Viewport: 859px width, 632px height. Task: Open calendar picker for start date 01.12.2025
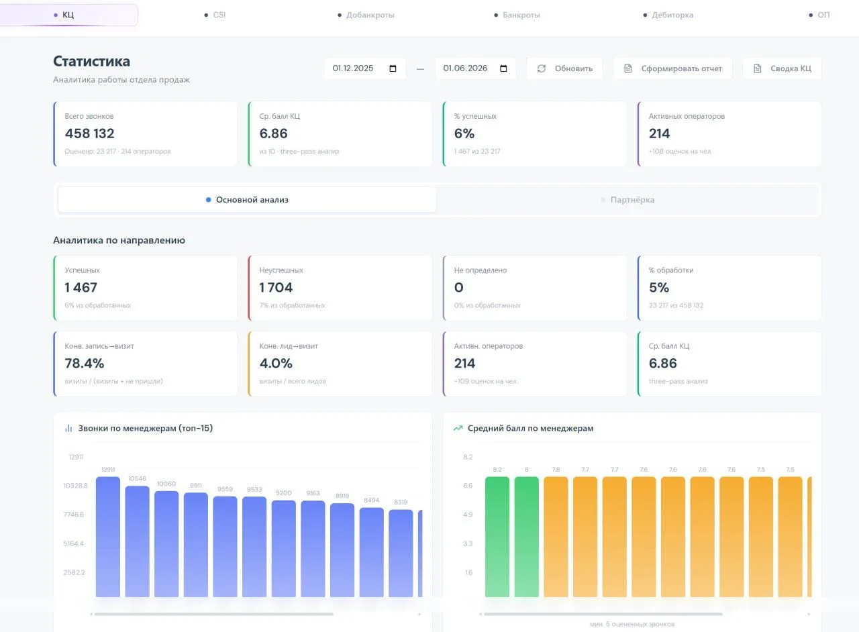pyautogui.click(x=393, y=68)
